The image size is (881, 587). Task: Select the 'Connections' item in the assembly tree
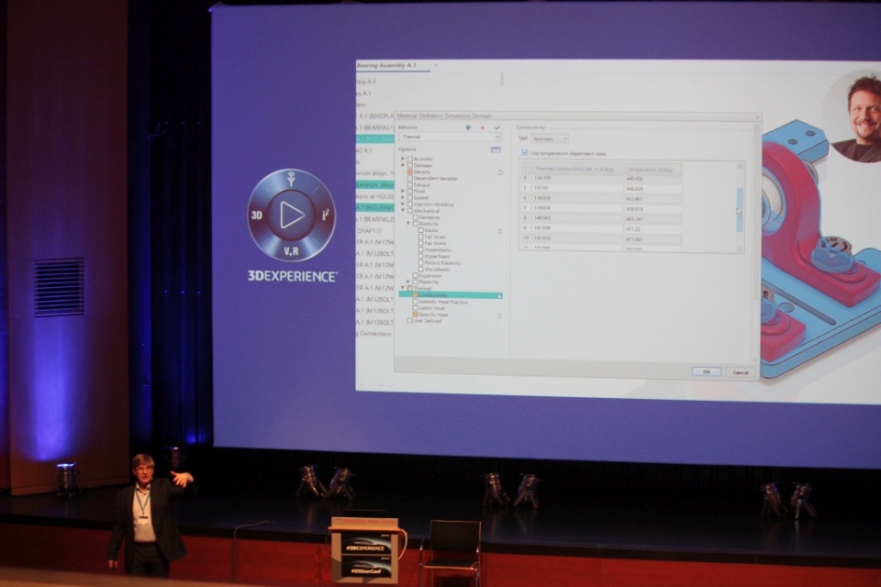[x=374, y=334]
